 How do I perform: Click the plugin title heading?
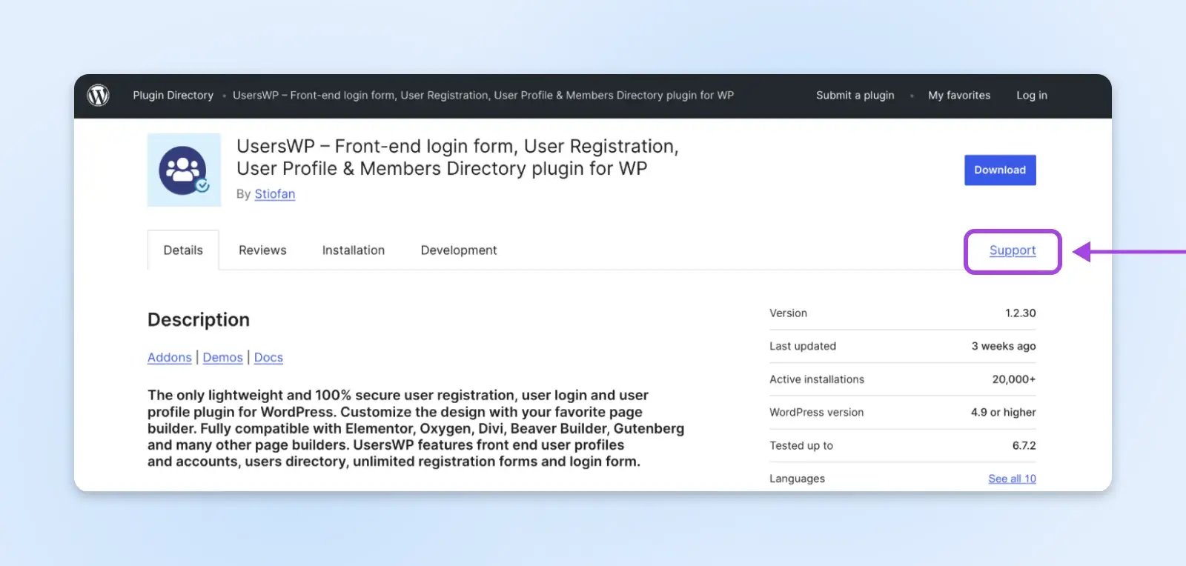coord(457,158)
